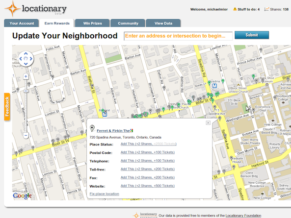Click the Bathurst subway station M icon

click(x=105, y=115)
